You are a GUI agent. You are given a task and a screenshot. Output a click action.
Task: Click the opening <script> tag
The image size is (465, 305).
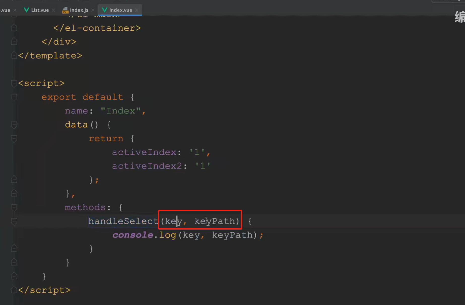41,83
